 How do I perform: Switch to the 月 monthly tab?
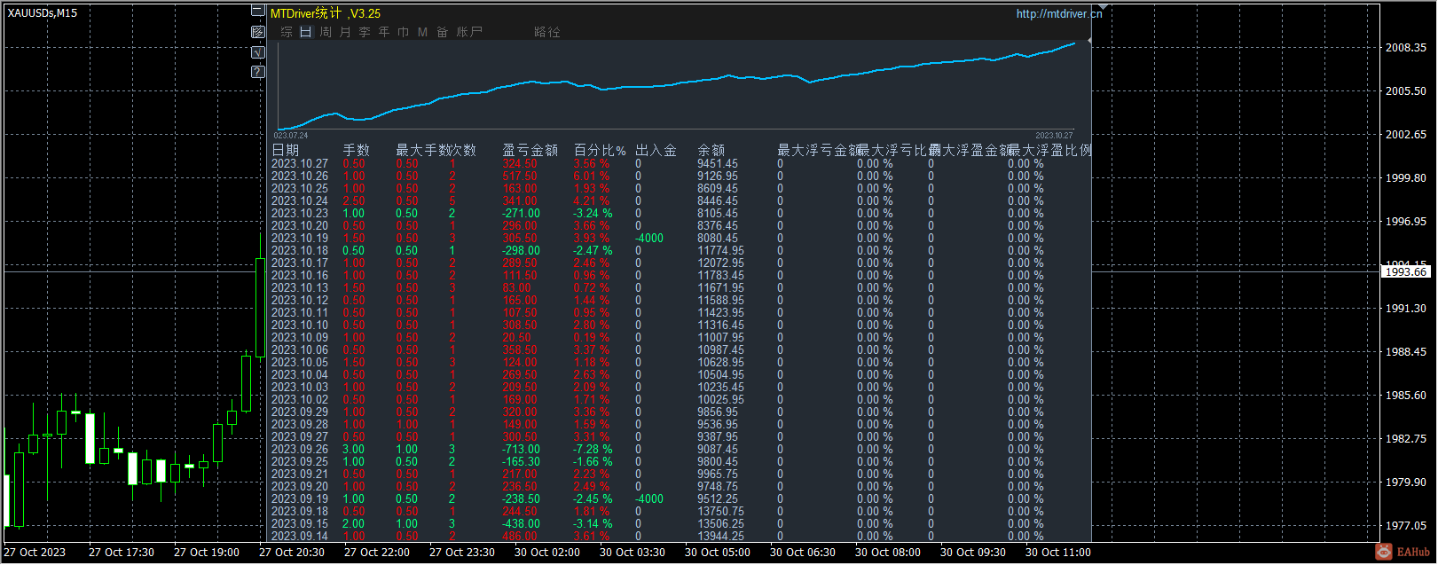click(x=345, y=32)
